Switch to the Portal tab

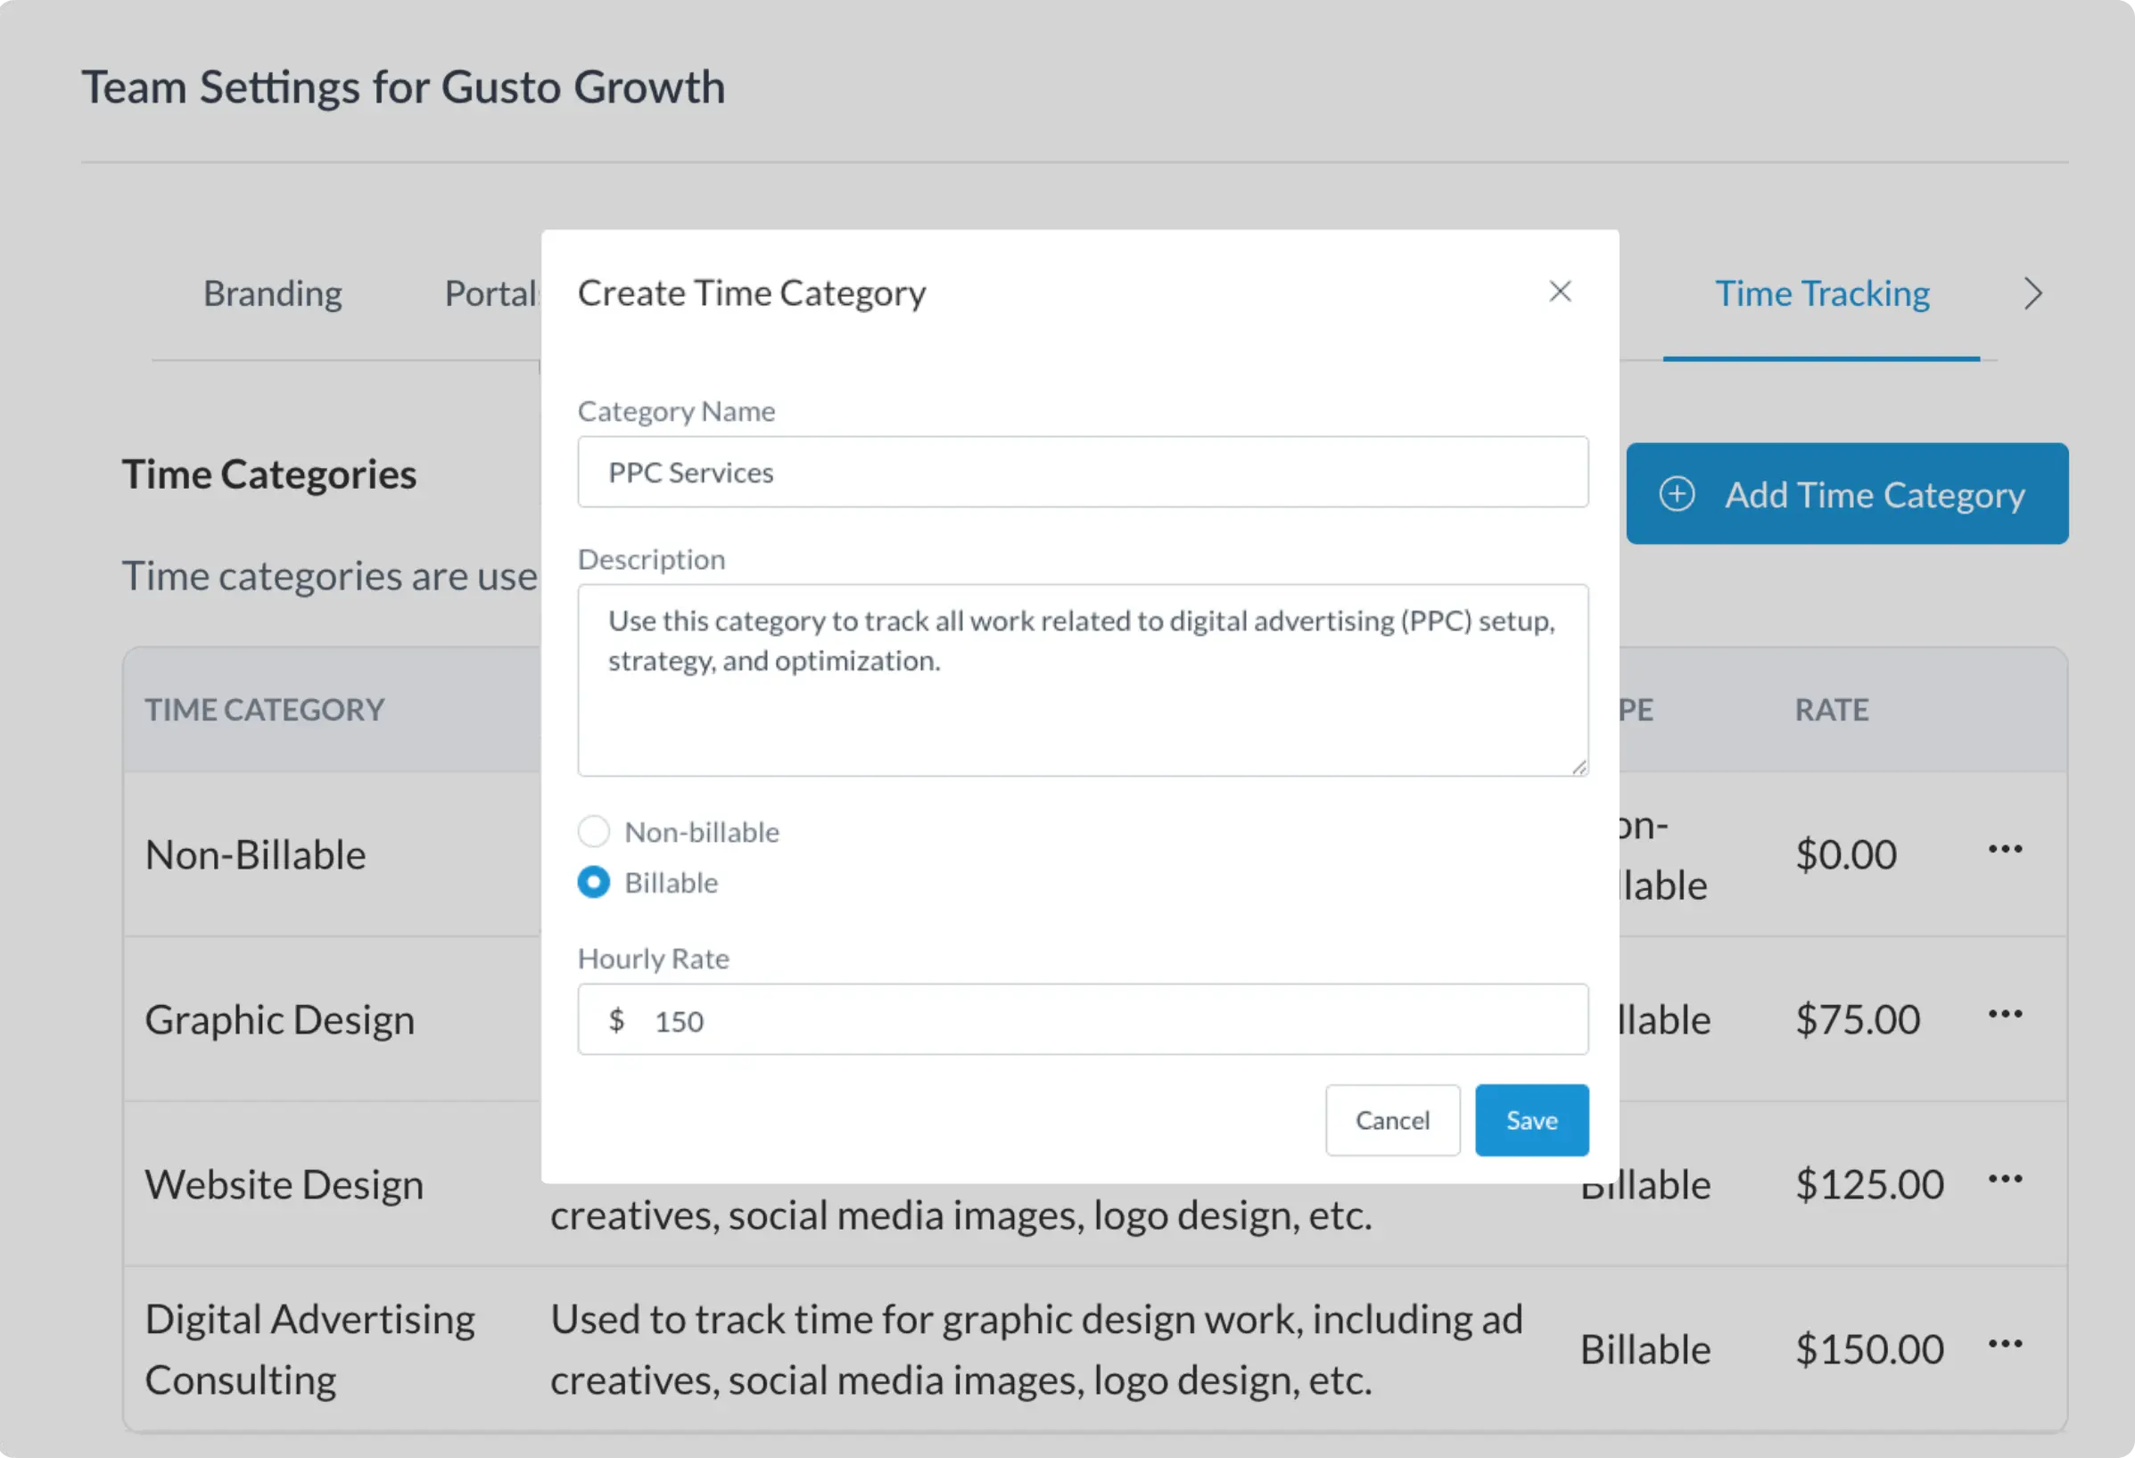point(490,294)
